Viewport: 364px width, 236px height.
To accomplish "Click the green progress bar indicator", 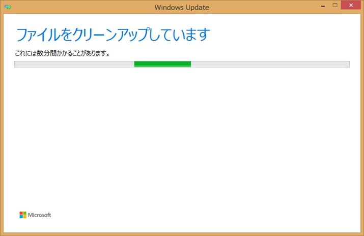I will (x=162, y=64).
